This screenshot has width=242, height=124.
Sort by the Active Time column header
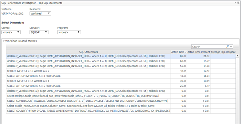(179, 52)
